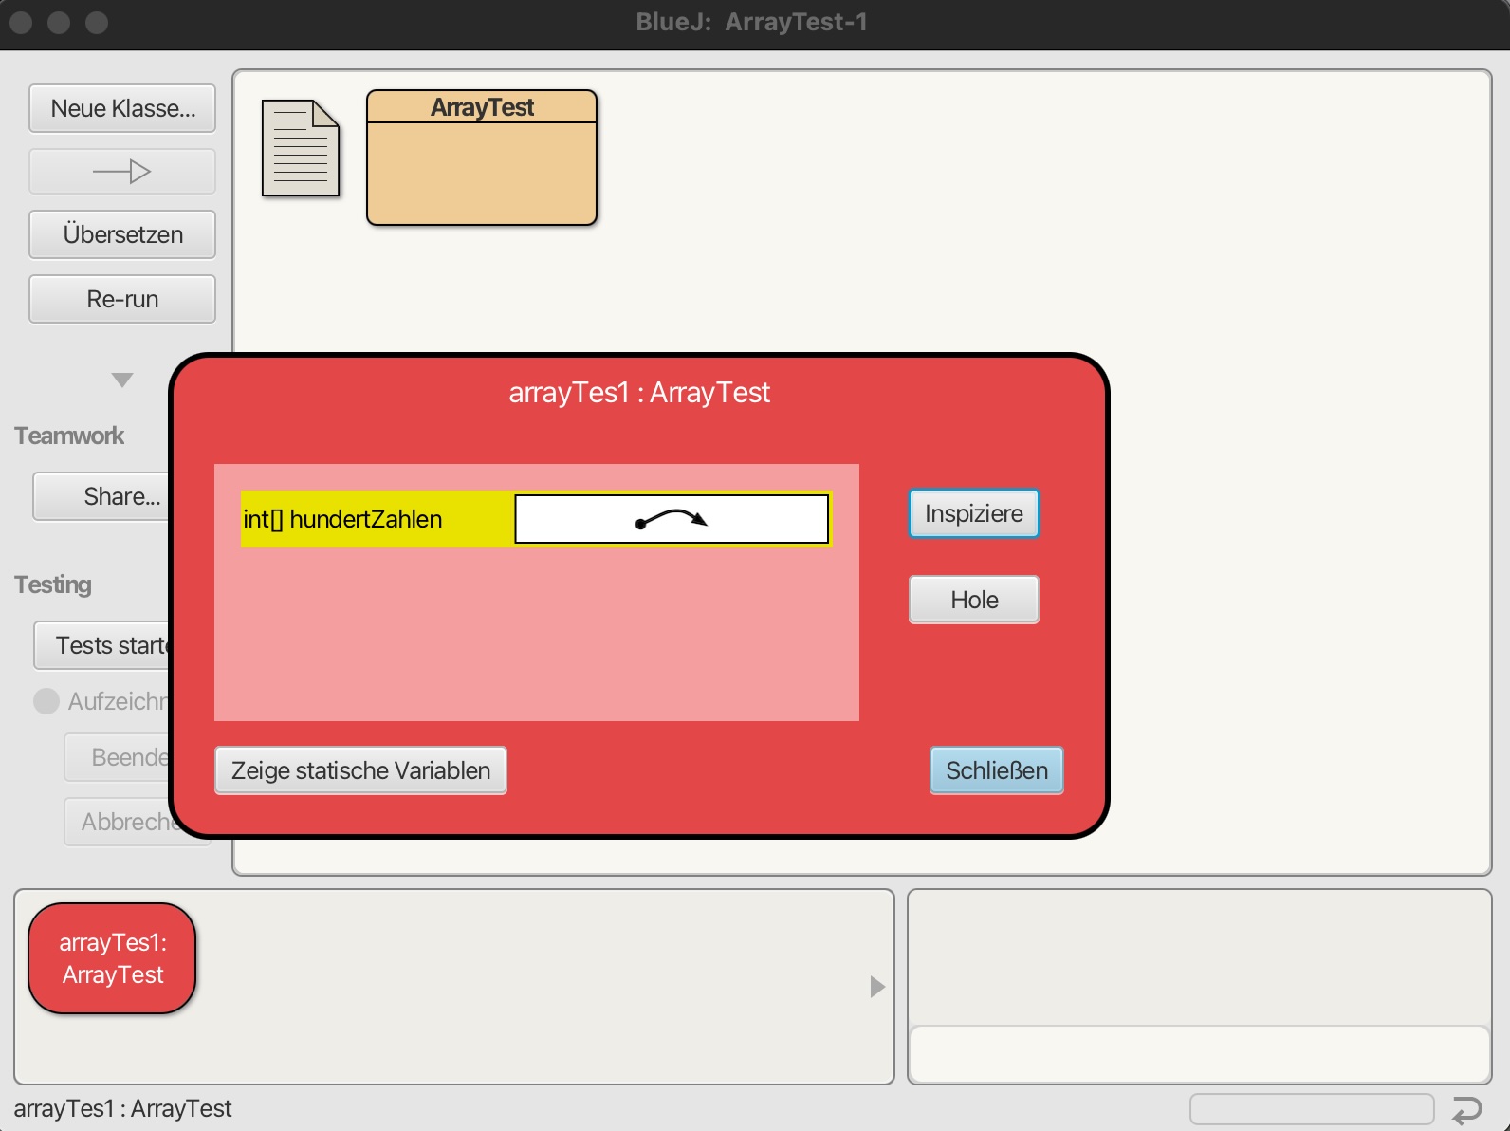Select the arrayTes1 object on the bench
The height and width of the screenshot is (1131, 1510).
coord(112,958)
